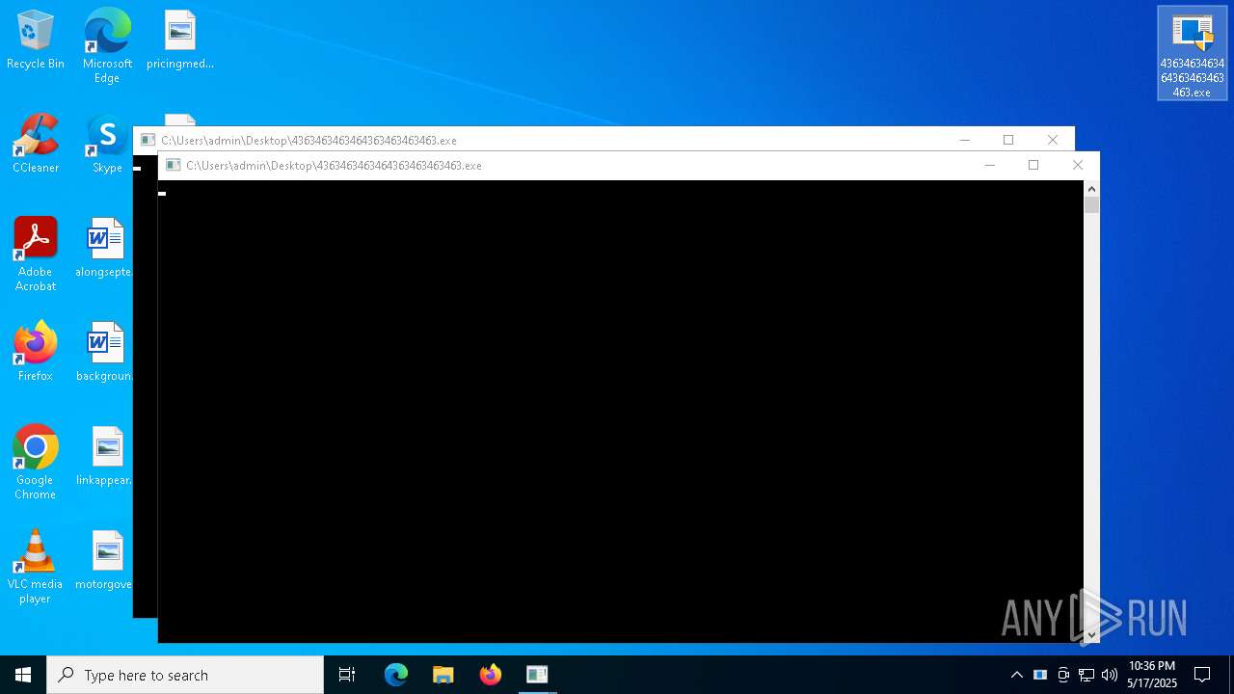The width and height of the screenshot is (1234, 694).
Task: Open the volume control tray icon
Action: (1110, 675)
